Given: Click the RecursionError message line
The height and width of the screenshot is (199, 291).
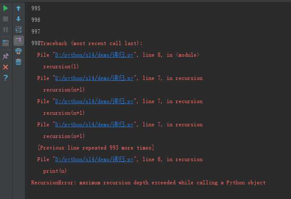Looking at the screenshot, I should pyautogui.click(x=148, y=183).
